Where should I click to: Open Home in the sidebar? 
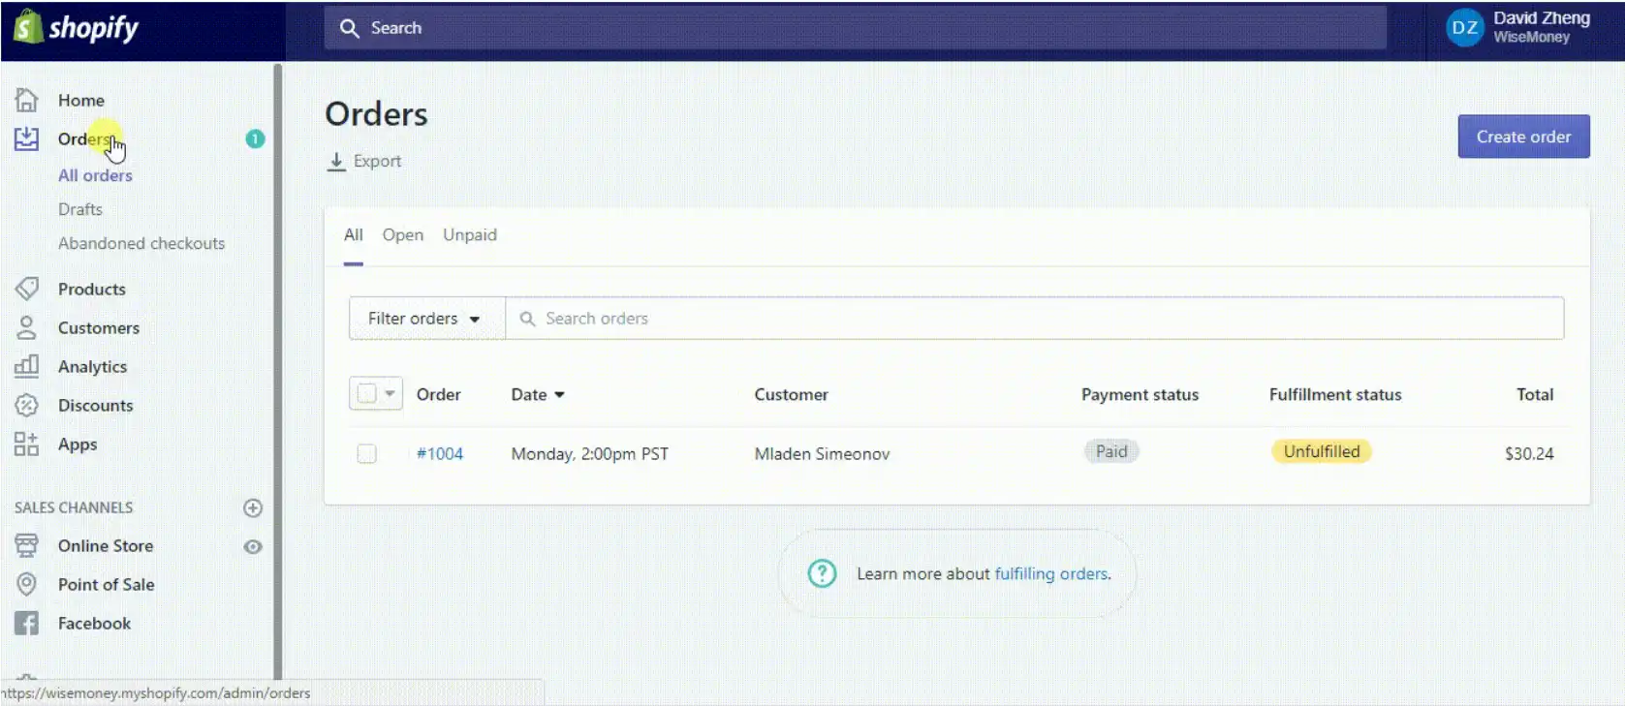(x=81, y=100)
